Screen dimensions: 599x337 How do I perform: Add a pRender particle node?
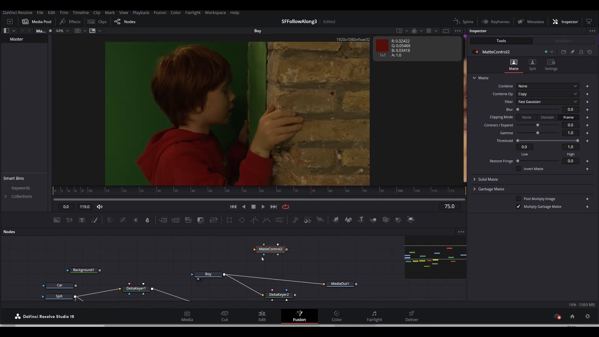[x=320, y=220]
